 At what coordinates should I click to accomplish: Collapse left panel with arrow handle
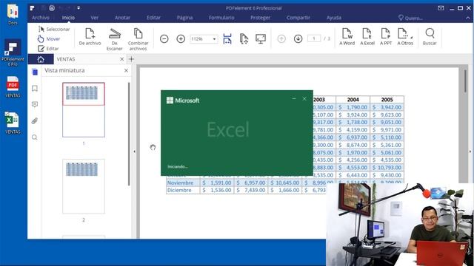click(135, 151)
